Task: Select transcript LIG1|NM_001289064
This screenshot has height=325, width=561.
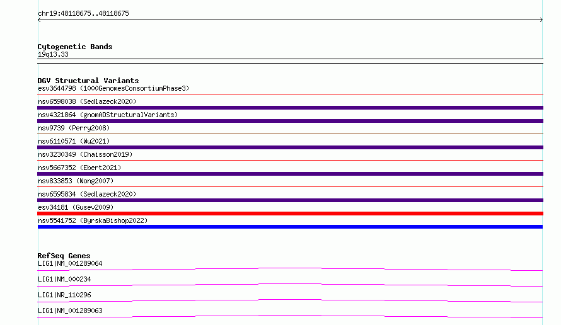Action: coord(70,263)
